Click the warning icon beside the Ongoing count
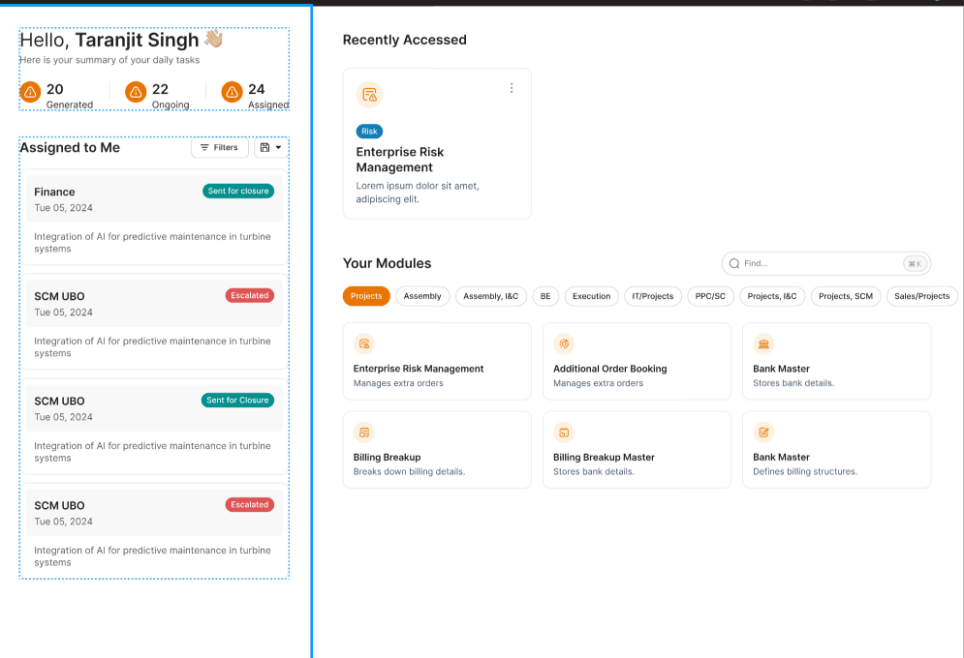 coord(136,92)
